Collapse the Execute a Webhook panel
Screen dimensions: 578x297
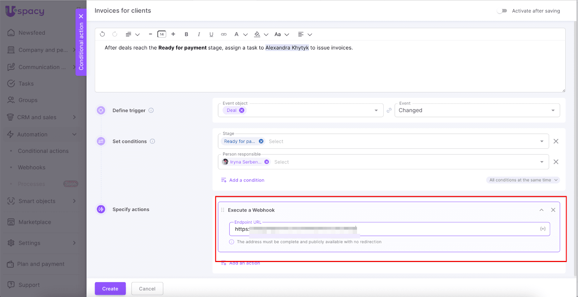point(542,210)
